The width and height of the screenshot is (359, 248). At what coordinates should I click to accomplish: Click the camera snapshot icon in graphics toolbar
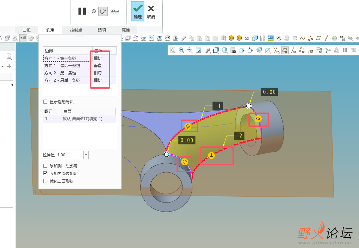click(x=233, y=50)
